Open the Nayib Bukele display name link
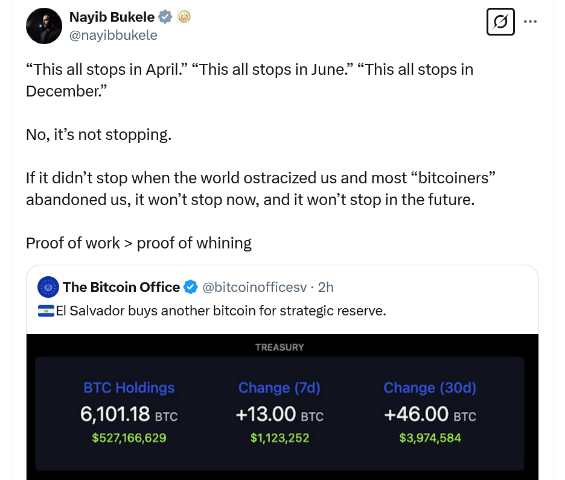Screen dimensions: 565x480 tap(112, 17)
